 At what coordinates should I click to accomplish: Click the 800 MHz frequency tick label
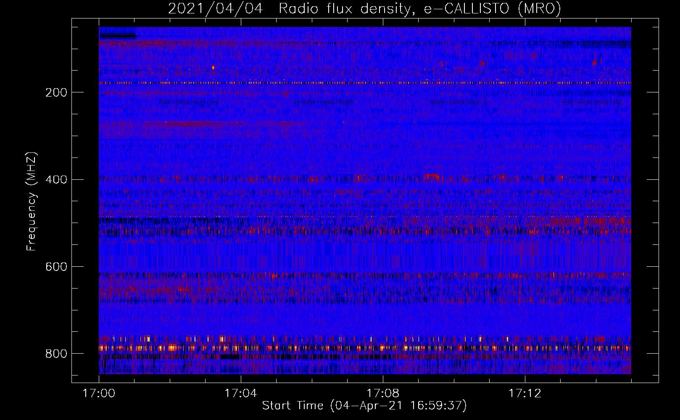coord(56,354)
